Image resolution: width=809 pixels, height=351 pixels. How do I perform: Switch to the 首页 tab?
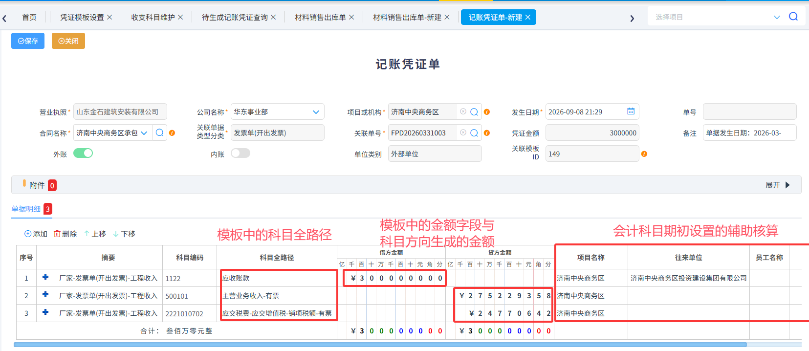(x=29, y=17)
